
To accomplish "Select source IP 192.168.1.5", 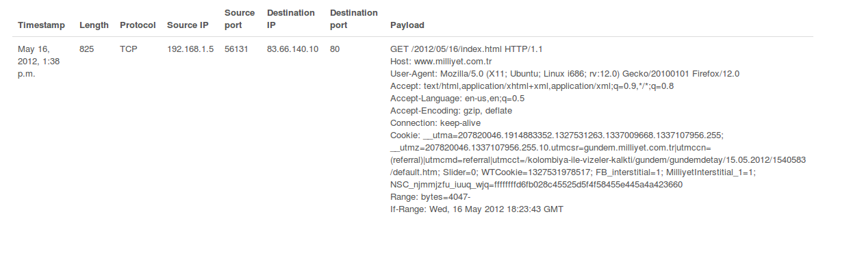I will click(190, 49).
